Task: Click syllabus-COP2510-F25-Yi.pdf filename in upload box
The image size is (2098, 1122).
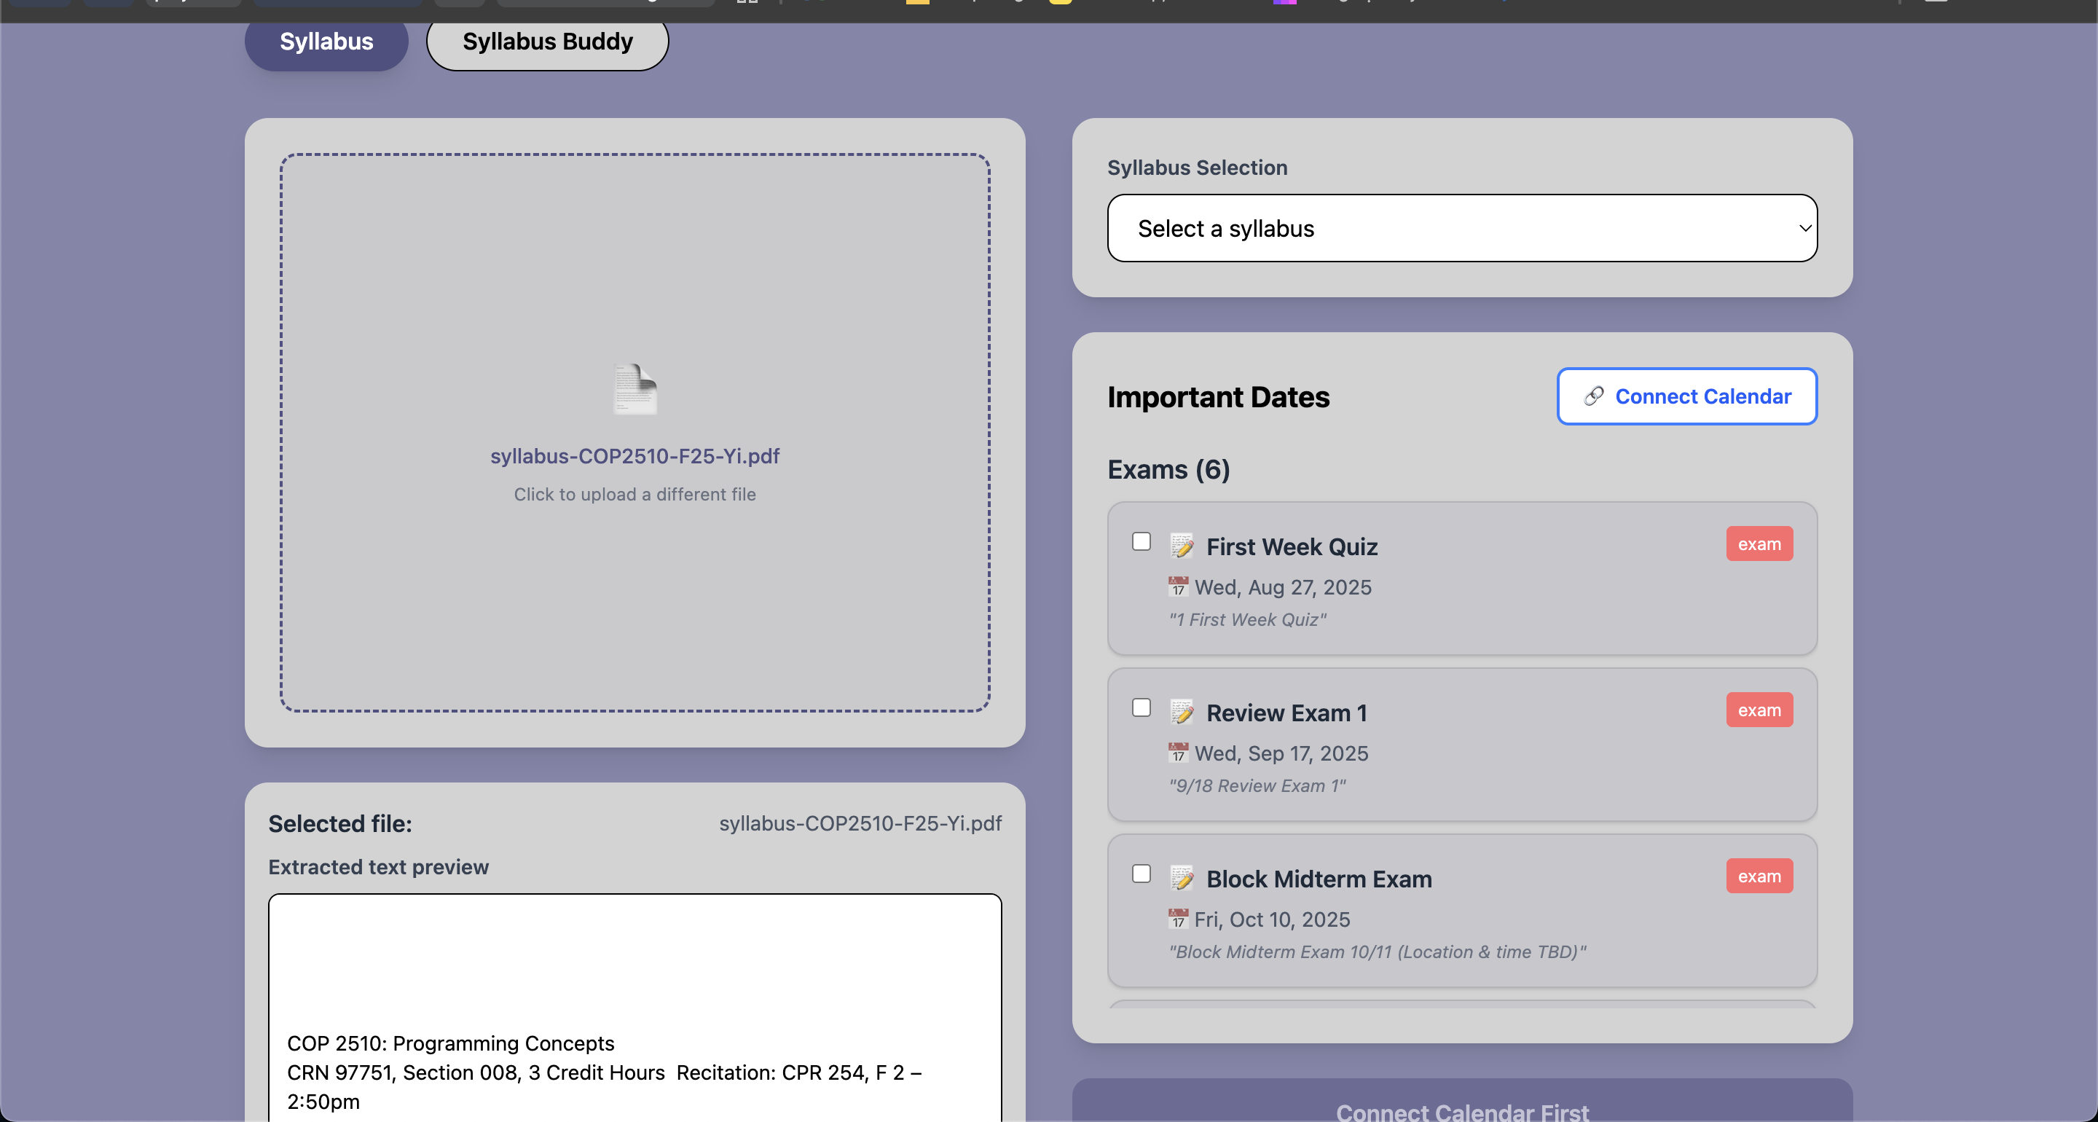Action: click(x=634, y=456)
